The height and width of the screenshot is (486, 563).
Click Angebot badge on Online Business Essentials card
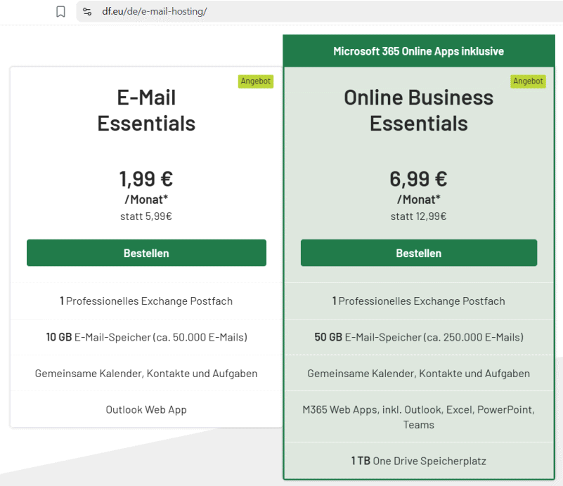coord(528,81)
